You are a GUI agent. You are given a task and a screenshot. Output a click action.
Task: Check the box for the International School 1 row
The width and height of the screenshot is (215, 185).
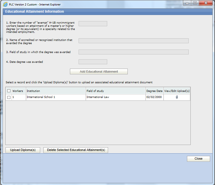click(9, 97)
